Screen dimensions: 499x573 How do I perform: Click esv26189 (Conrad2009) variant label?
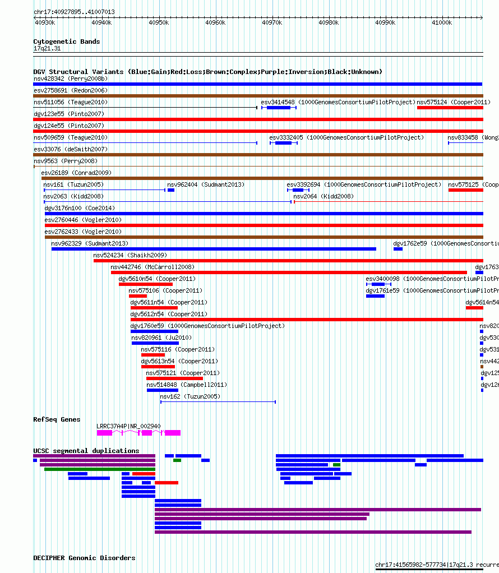click(x=76, y=173)
